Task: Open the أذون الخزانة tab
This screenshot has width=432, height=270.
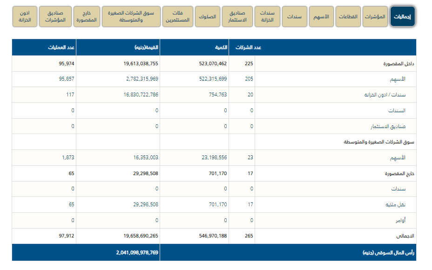Action: (24, 17)
